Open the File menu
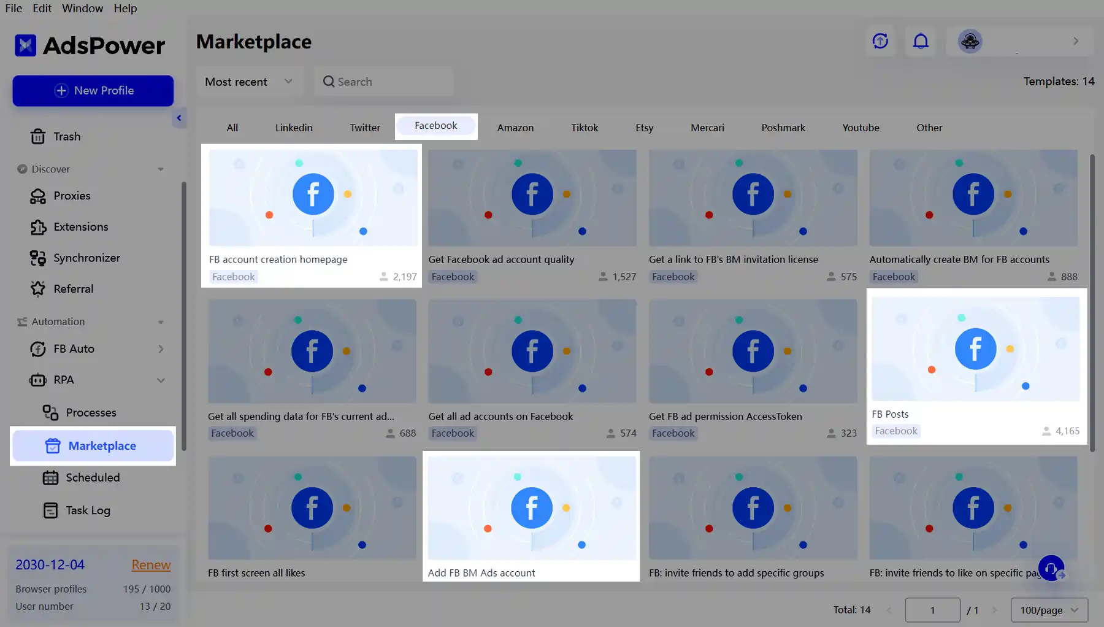The width and height of the screenshot is (1104, 627). (13, 8)
